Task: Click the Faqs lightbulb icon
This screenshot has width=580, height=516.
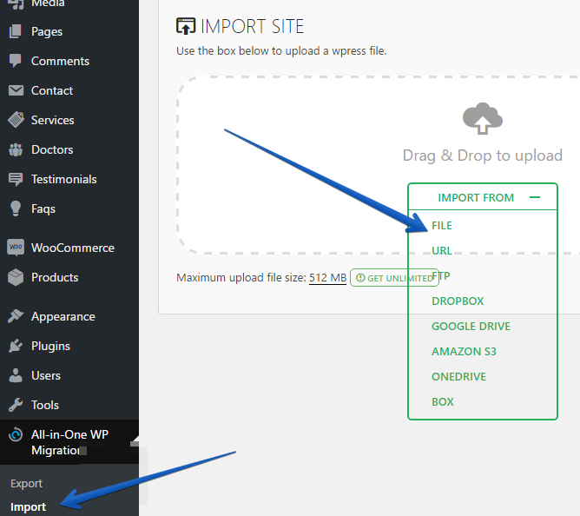Action: [x=16, y=208]
